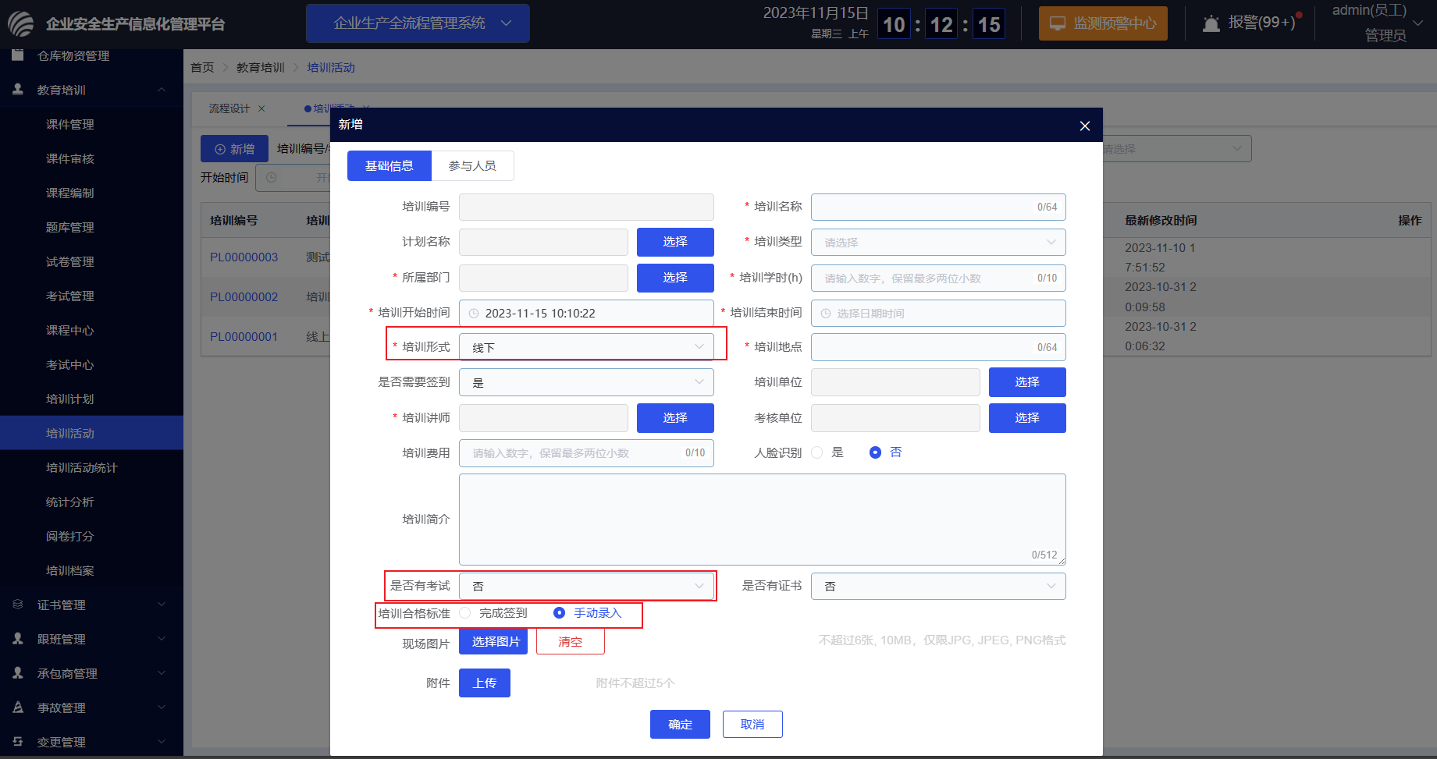
Task: Click the 承包商管理 sidebar icon
Action: [x=18, y=673]
